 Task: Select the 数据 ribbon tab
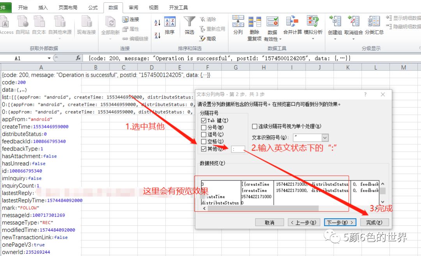tap(113, 7)
